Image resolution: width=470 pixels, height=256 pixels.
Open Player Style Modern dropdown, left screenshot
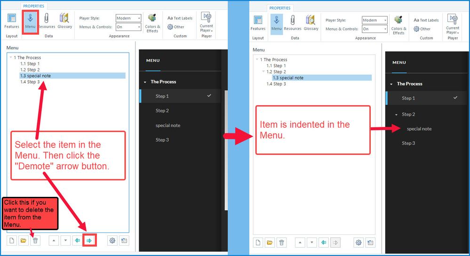[128, 18]
